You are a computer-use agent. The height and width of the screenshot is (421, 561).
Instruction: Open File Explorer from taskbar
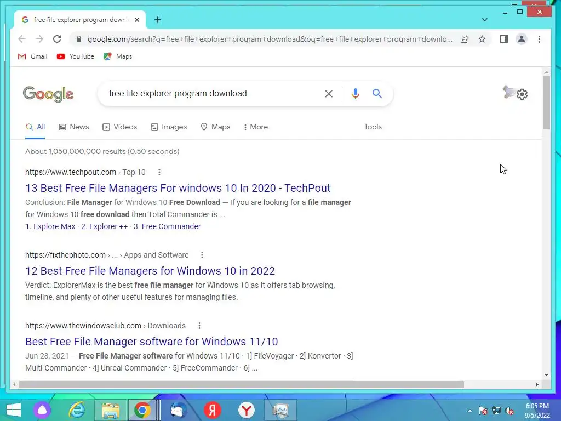tap(110, 410)
